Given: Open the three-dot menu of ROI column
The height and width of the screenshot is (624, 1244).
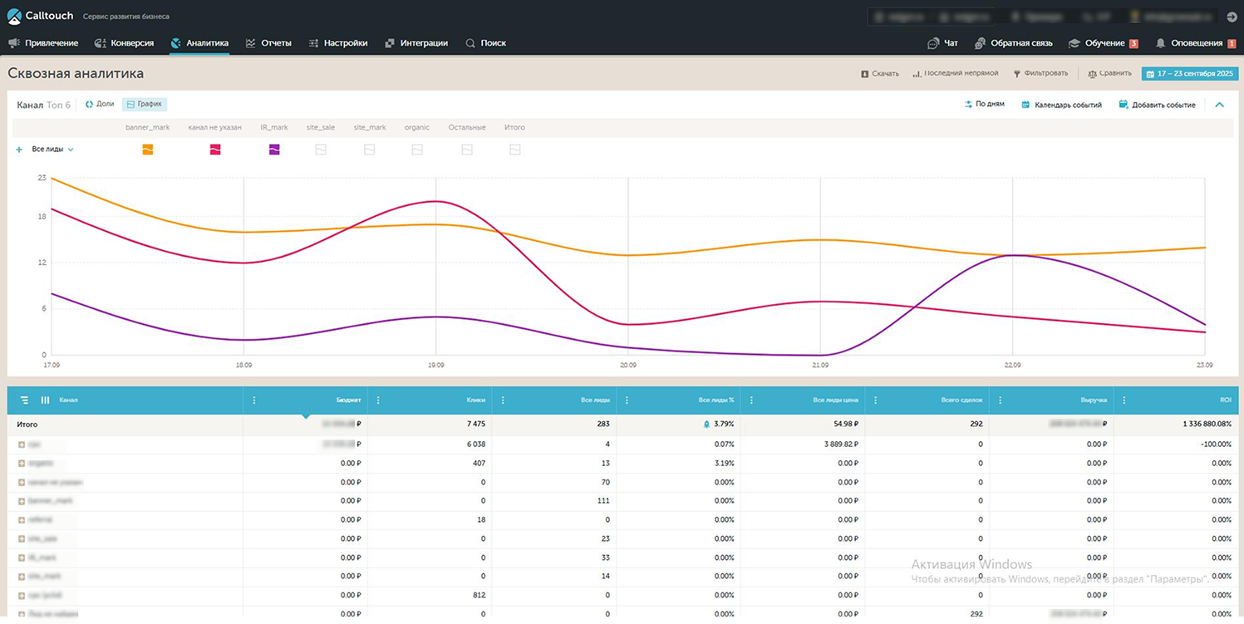Looking at the screenshot, I should (1125, 400).
